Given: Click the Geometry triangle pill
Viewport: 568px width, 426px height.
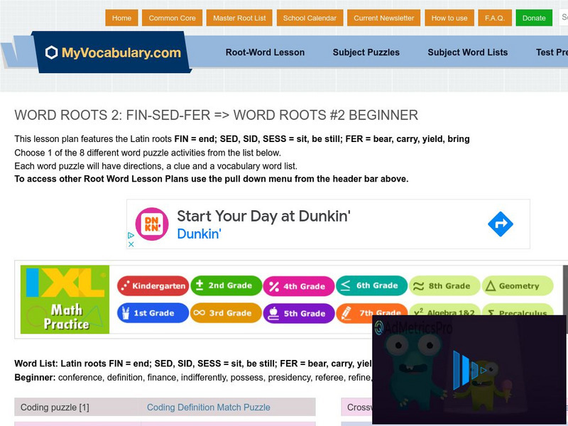Looking at the screenshot, I should point(517,286).
